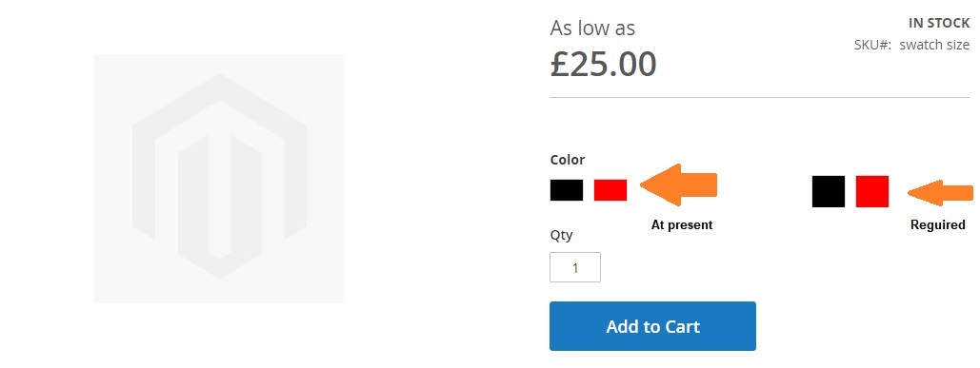Click the As low as label

[x=592, y=29]
